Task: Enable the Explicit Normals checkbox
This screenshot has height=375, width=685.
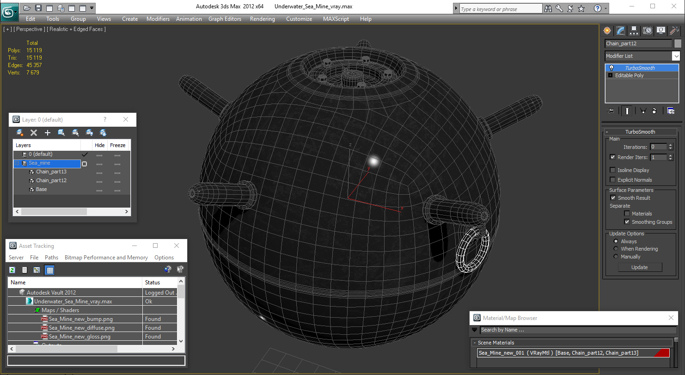Action: pyautogui.click(x=613, y=180)
